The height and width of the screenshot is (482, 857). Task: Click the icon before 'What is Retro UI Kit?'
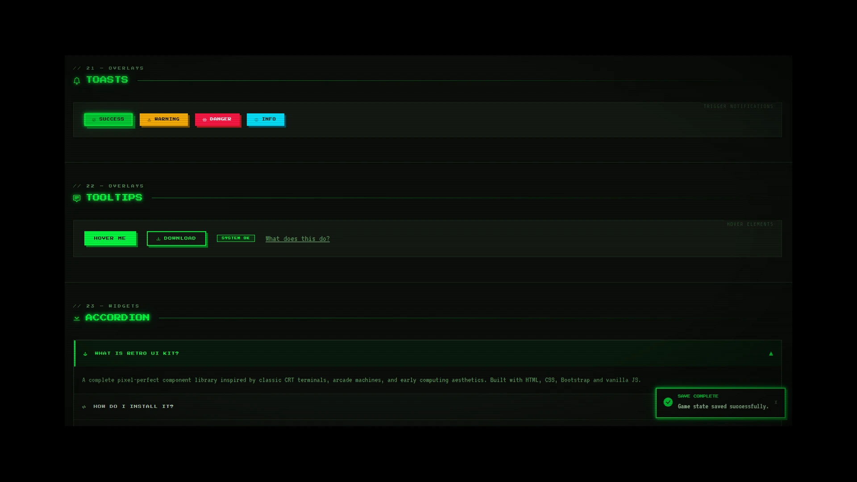pos(85,354)
